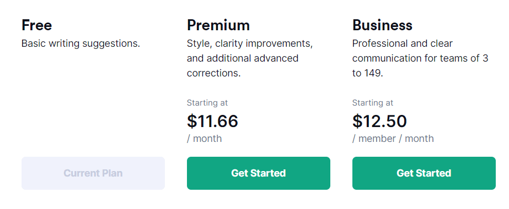
Task: Click the and additional advanced text line
Action: click(243, 58)
